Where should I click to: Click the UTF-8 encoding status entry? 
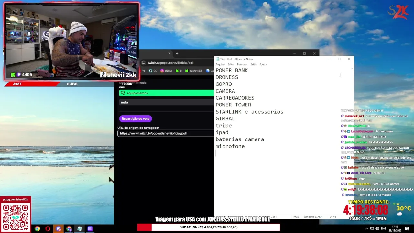point(333,217)
